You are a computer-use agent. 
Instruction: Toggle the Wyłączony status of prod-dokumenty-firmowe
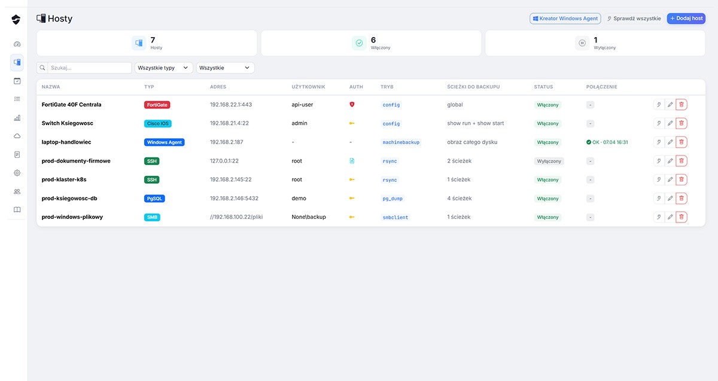tap(549, 161)
